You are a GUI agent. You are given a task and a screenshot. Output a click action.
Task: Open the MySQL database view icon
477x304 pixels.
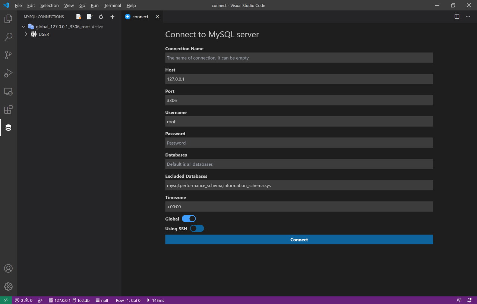pyautogui.click(x=8, y=128)
